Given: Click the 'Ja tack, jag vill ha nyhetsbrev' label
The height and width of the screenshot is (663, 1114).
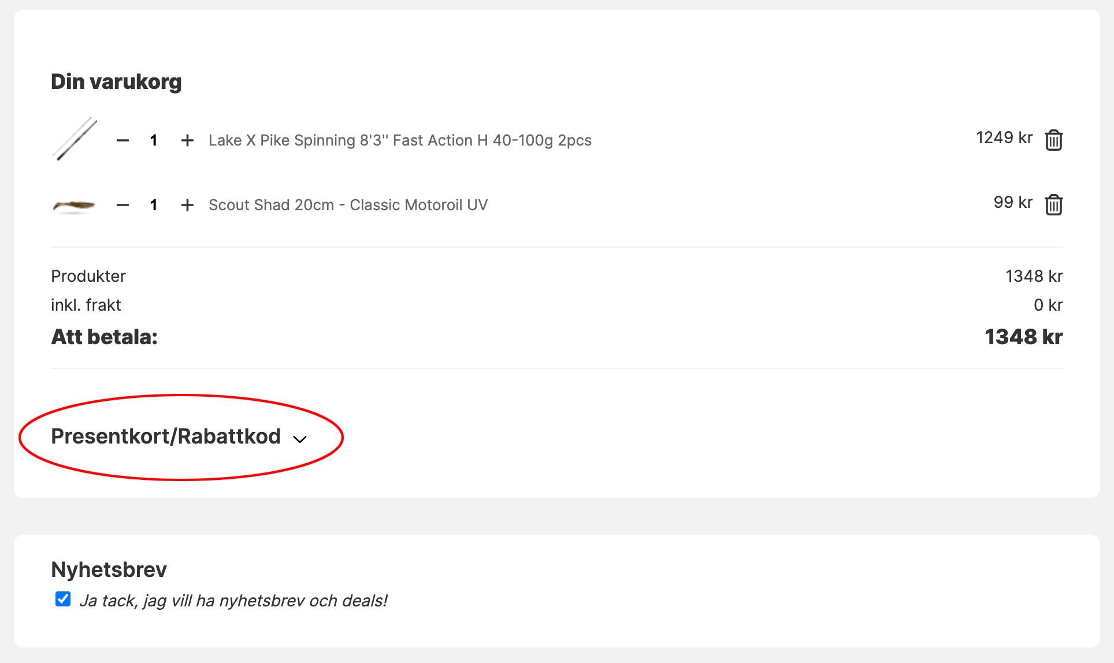Looking at the screenshot, I should point(233,601).
